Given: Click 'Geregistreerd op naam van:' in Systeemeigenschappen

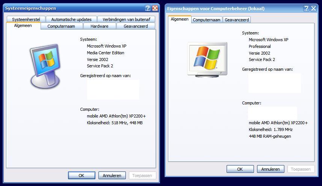Looking at the screenshot, I should pos(105,76).
